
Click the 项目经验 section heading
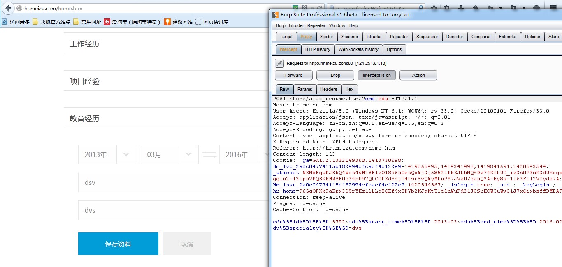click(x=84, y=81)
